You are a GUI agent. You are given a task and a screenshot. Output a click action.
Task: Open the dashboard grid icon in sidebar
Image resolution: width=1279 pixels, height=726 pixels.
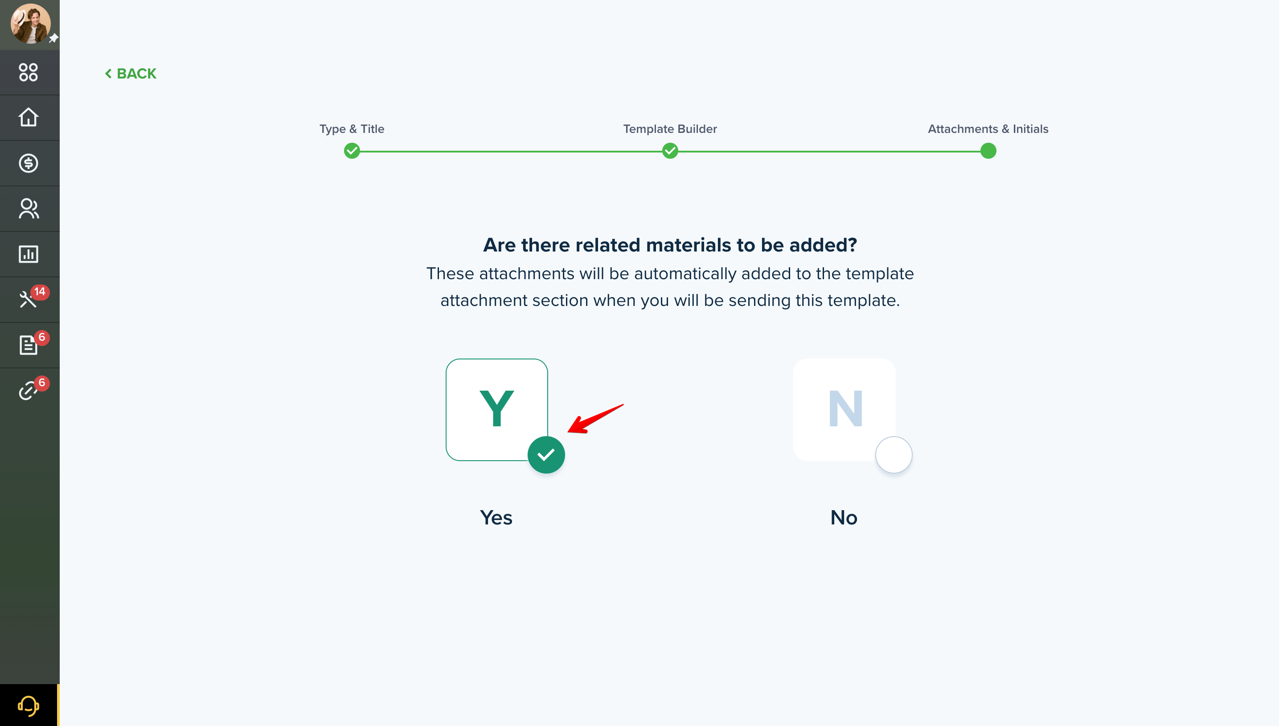(x=29, y=72)
